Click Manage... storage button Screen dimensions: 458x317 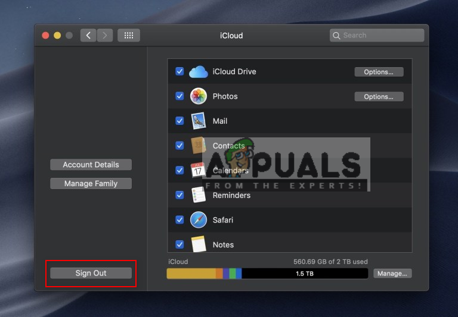(392, 274)
